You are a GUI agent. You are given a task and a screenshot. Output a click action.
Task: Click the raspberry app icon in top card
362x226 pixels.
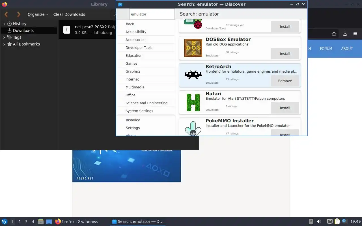(x=193, y=24)
